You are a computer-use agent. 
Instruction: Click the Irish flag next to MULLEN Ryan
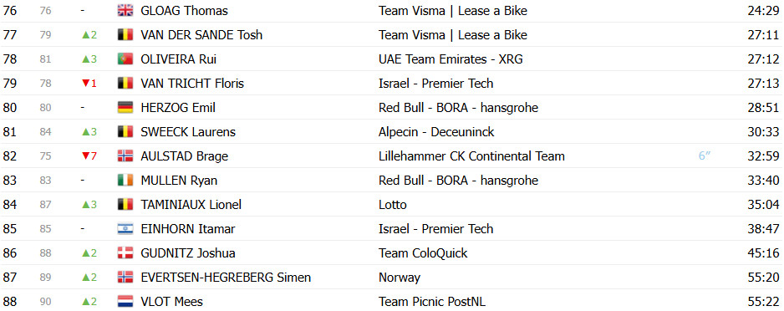pyautogui.click(x=125, y=181)
